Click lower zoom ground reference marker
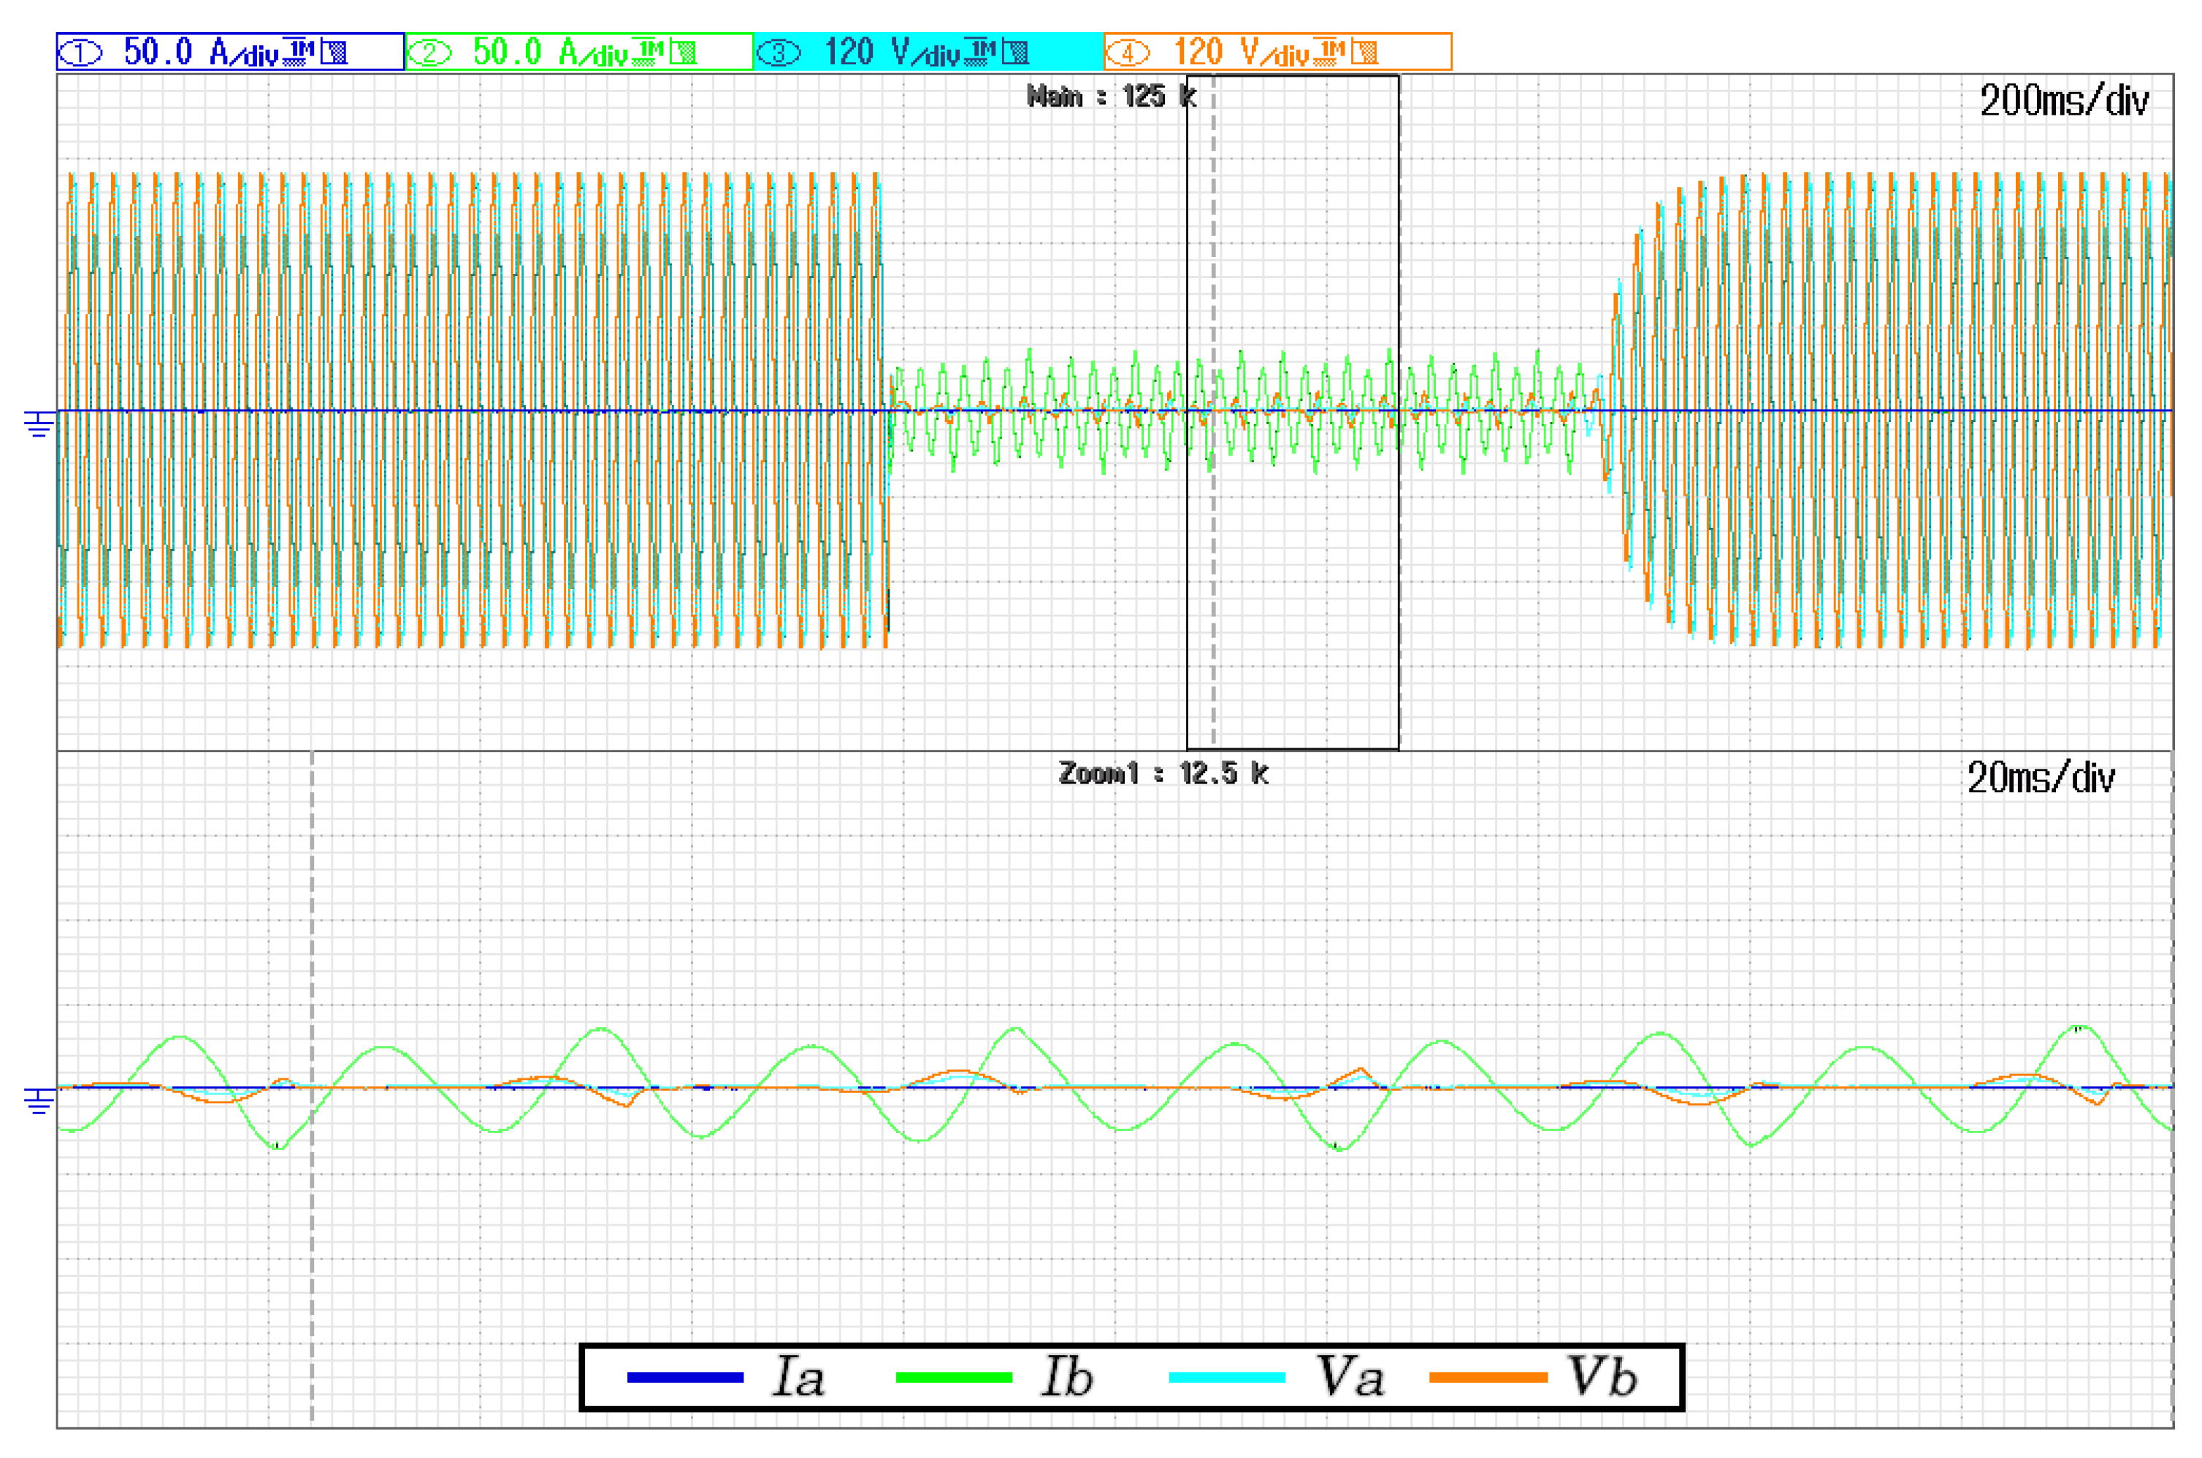2202x1458 pixels. pyautogui.click(x=39, y=1102)
